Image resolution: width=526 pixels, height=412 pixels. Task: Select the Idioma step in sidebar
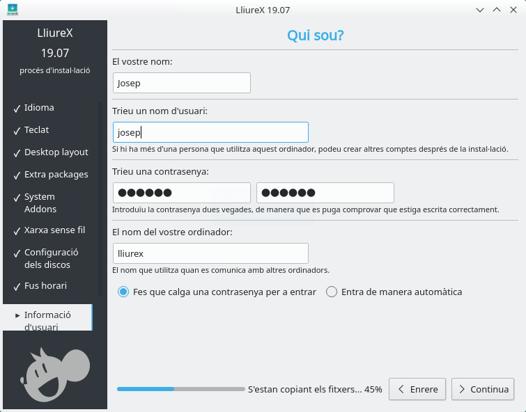click(x=39, y=108)
